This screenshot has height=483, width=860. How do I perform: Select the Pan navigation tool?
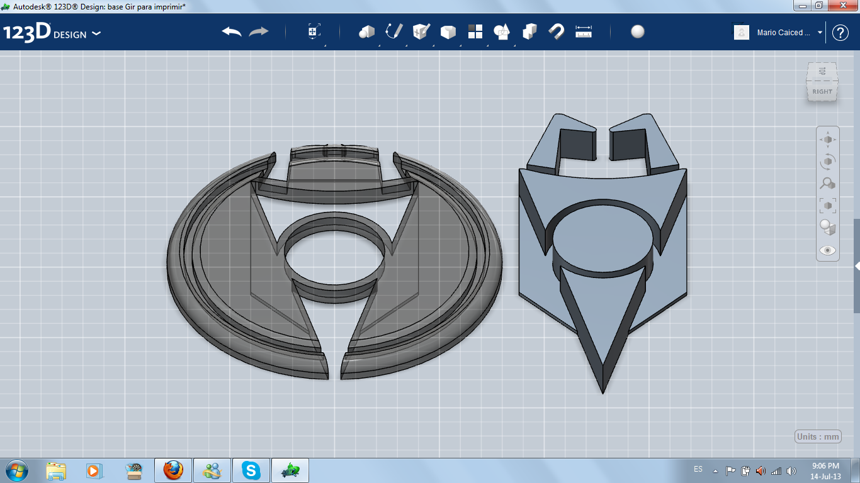pos(828,139)
